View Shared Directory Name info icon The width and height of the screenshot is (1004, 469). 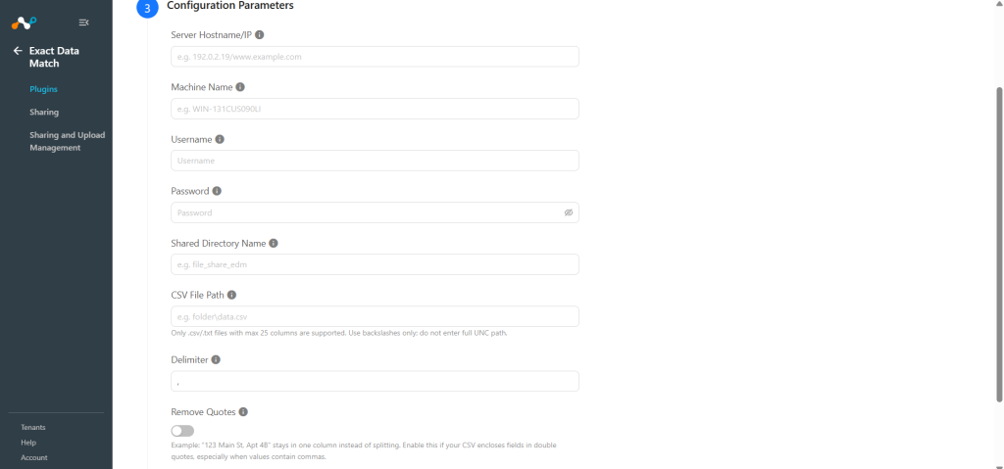(x=274, y=243)
